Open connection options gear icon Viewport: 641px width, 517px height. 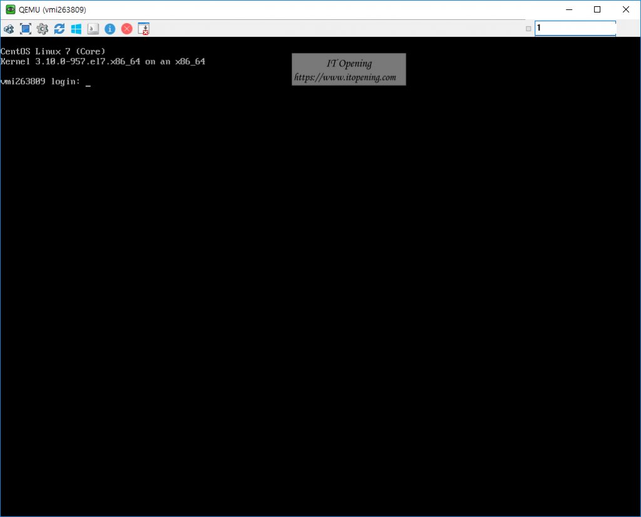[43, 29]
